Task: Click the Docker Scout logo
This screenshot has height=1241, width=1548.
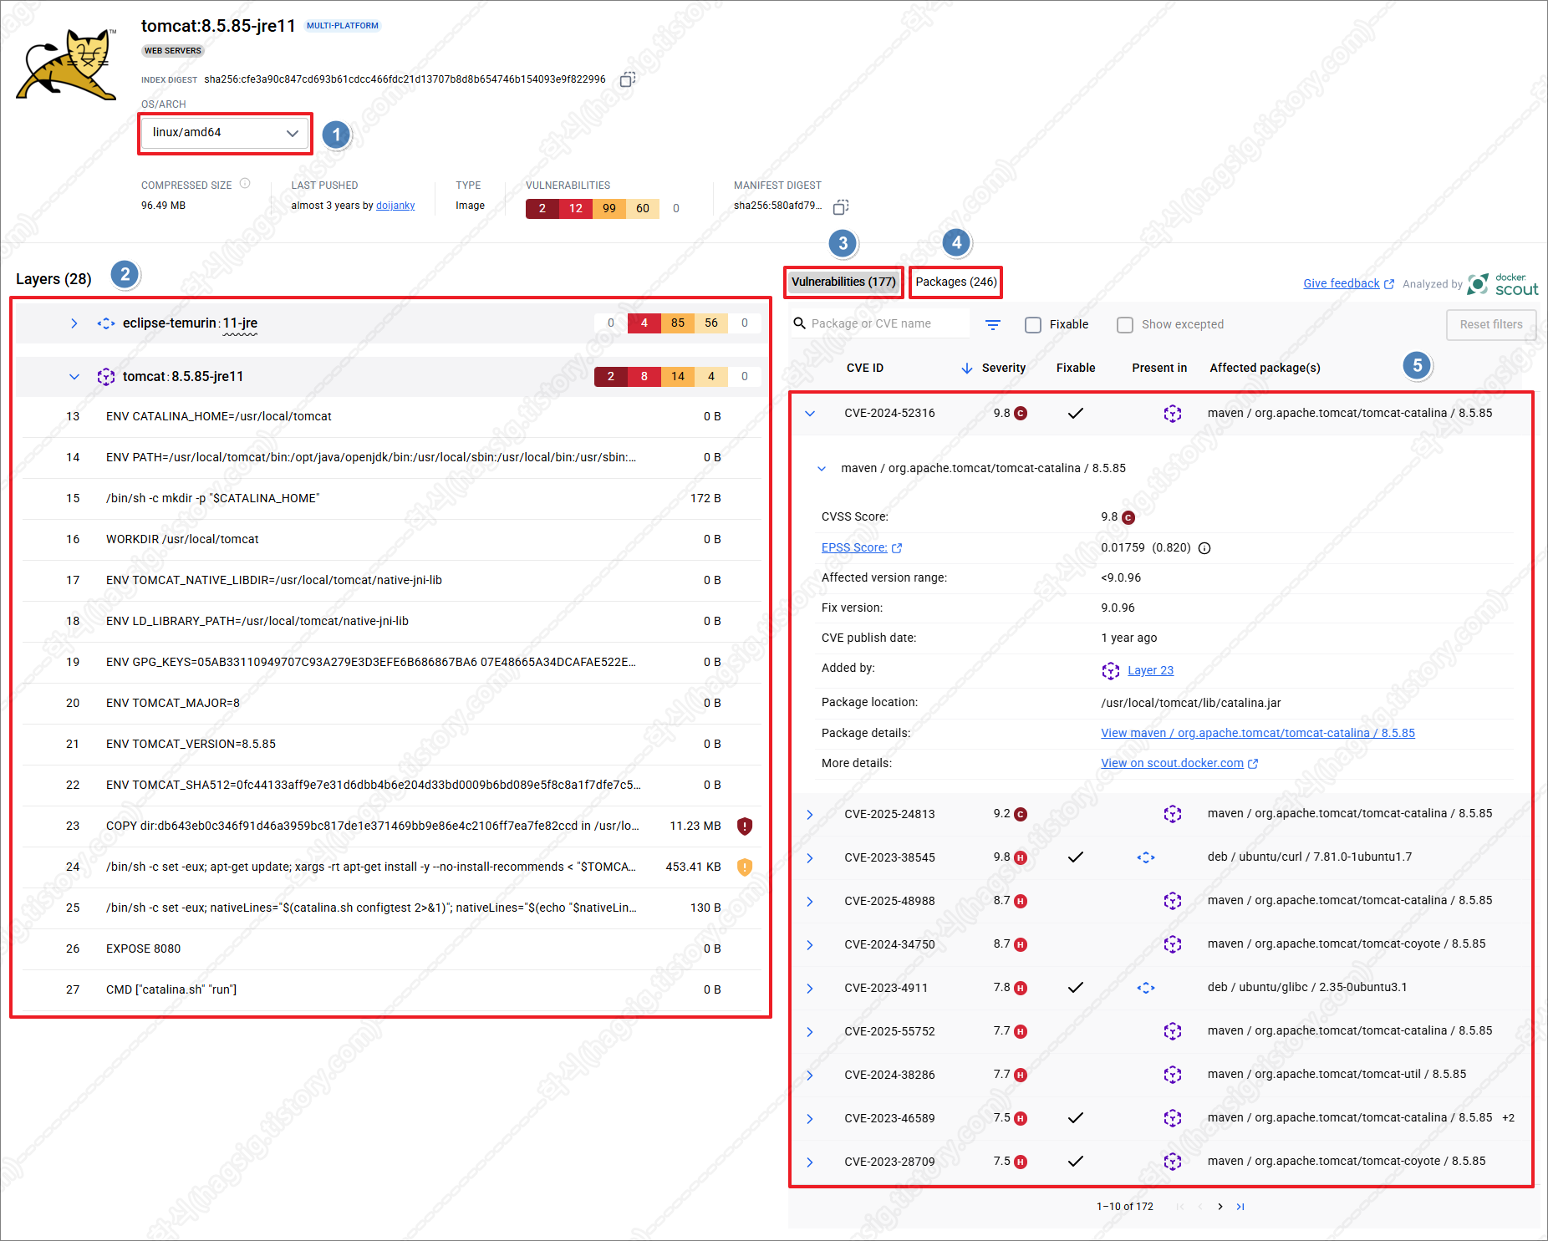Action: click(x=1503, y=285)
